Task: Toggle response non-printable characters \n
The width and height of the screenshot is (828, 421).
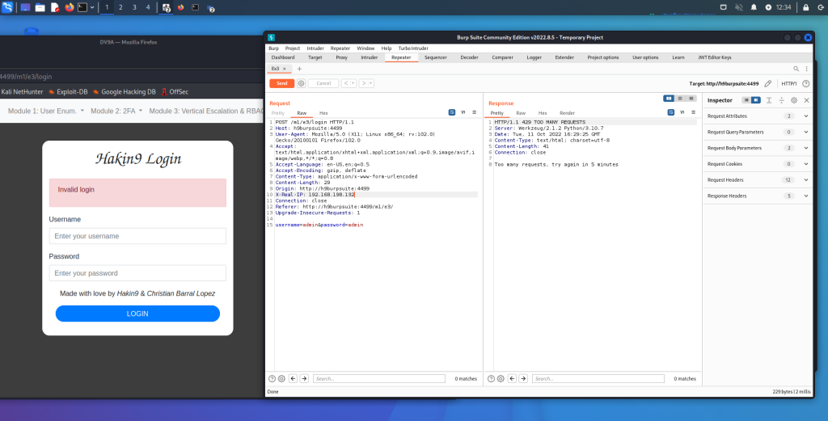Action: (x=682, y=112)
